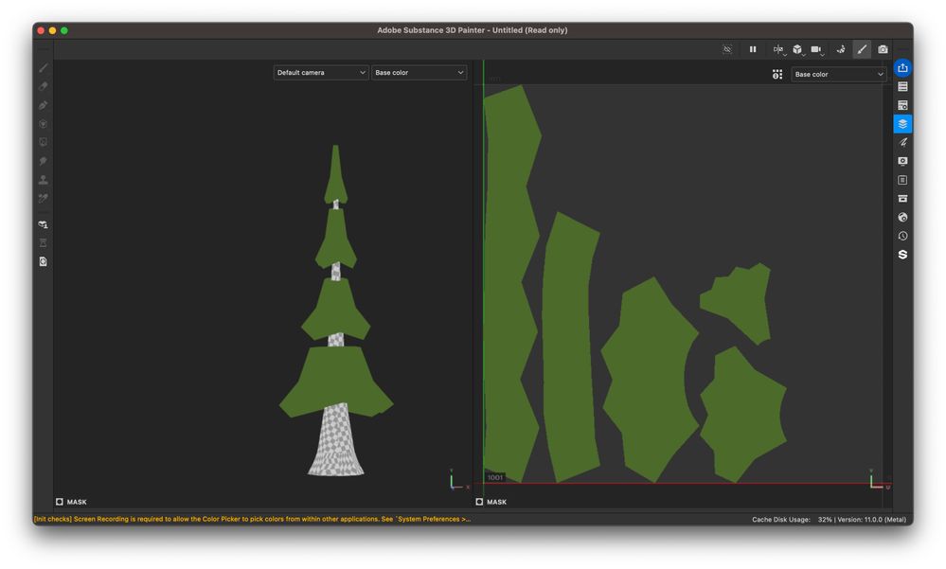Click the camera screenshot icon
946x569 pixels.
point(883,49)
